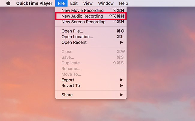Open the Edit menu
This screenshot has height=121, width=195.
coord(74,3)
